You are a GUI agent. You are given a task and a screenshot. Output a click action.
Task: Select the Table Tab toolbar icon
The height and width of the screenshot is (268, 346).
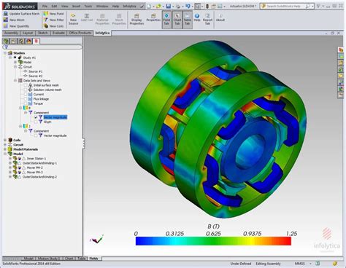click(x=187, y=20)
